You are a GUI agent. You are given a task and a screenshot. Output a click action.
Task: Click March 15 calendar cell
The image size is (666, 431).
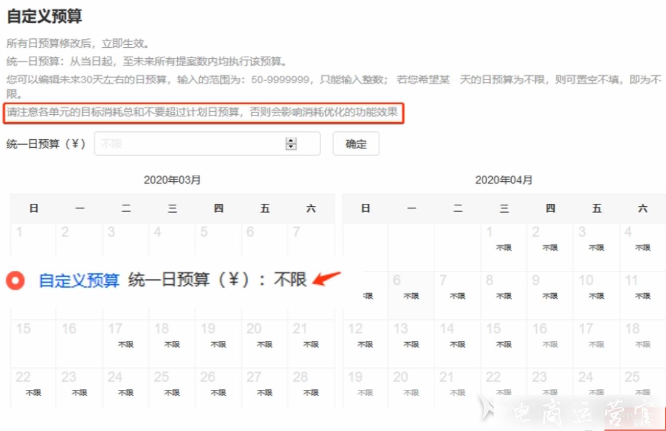[x=33, y=344]
